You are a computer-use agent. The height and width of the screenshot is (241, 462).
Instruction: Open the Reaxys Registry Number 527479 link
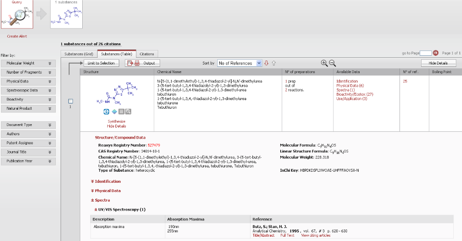point(154,145)
